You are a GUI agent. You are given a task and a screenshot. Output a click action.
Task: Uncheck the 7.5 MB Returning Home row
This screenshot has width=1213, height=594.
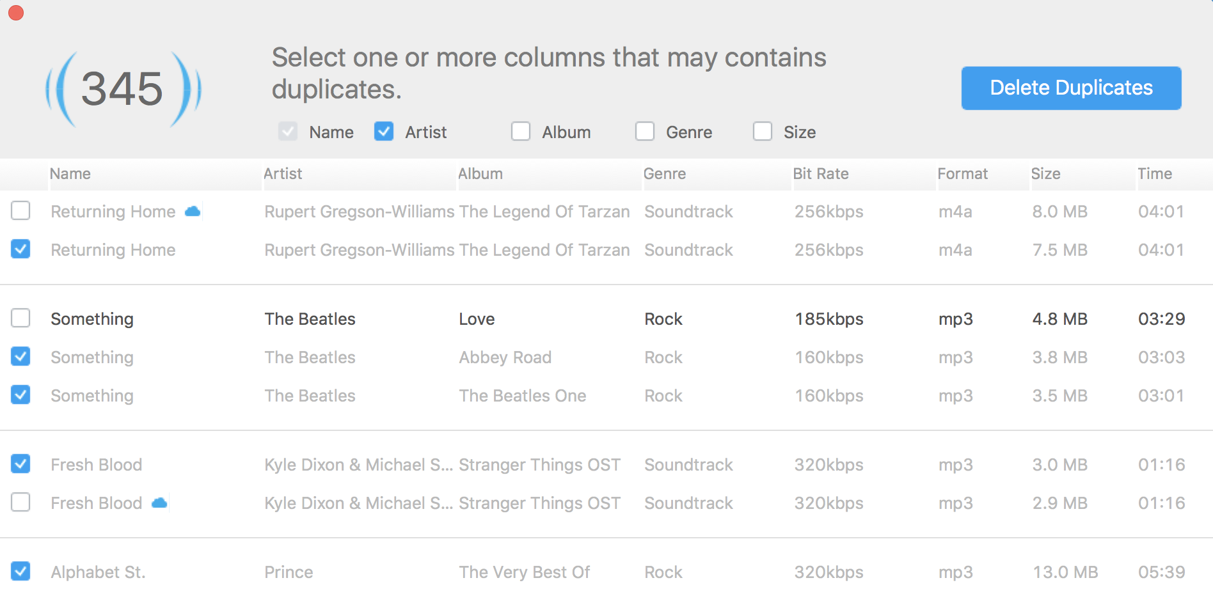20,249
